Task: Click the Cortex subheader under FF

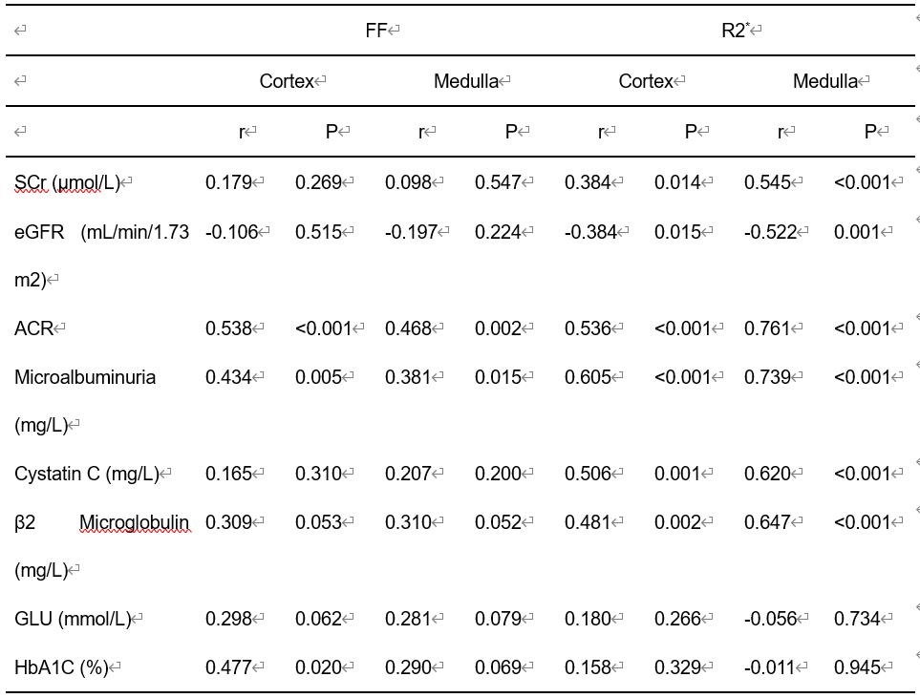Action: point(287,81)
